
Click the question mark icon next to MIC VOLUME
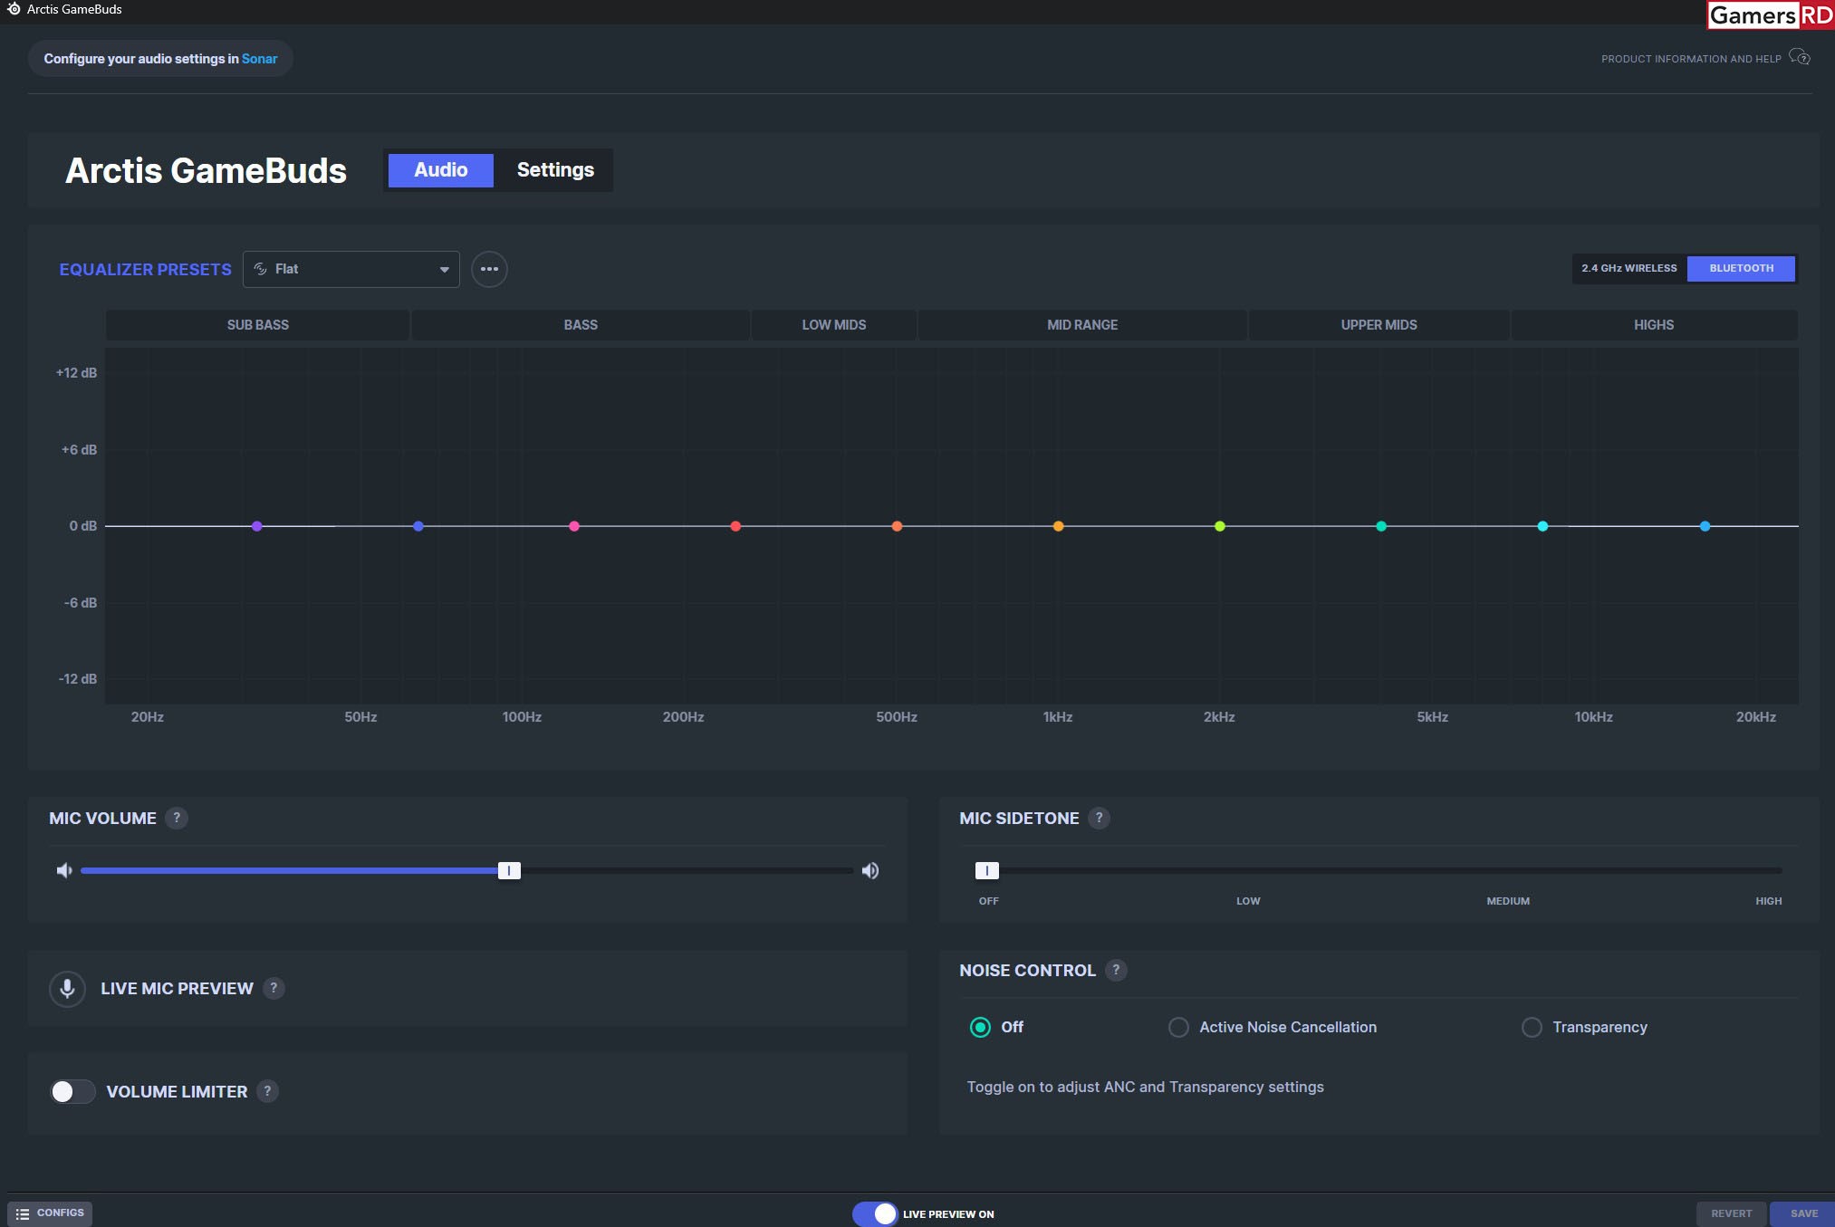click(176, 818)
